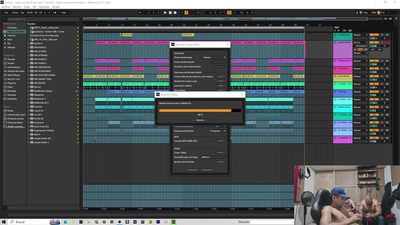This screenshot has height=225, width=400.
Task: Click the Follow button
Action: (x=15, y=12)
